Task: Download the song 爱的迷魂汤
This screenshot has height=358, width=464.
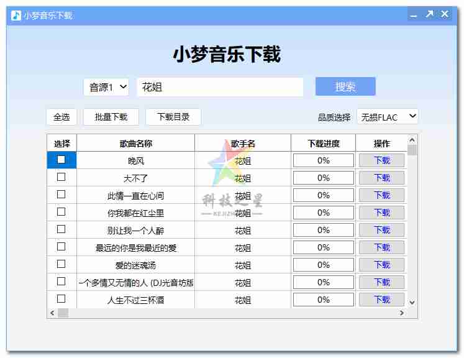Action: [382, 265]
